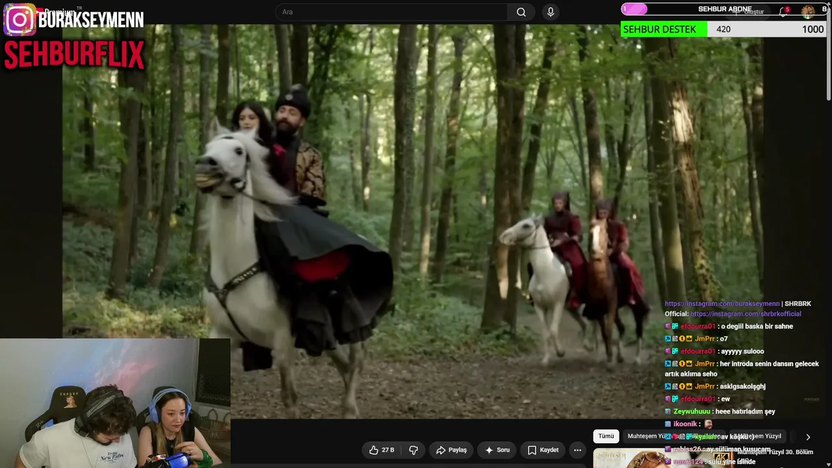Click in the Ara search field

click(393, 12)
